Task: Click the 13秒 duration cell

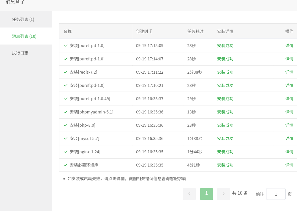Action: (x=191, y=112)
